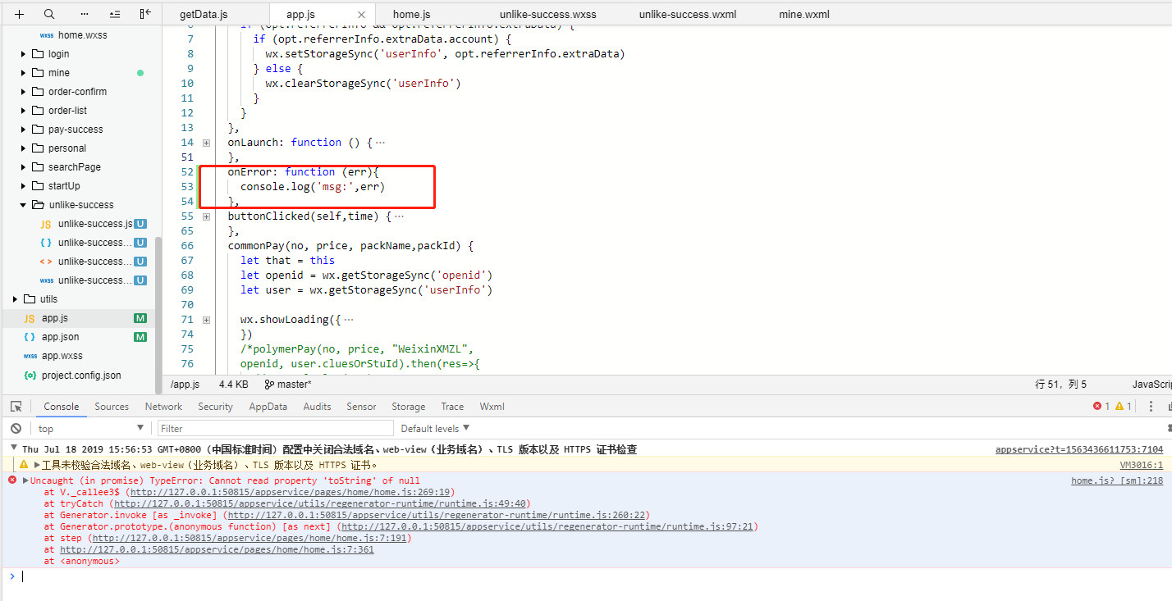Viewport: 1172px width, 601px height.
Task: Open the AppData devtools tab
Action: tap(268, 406)
